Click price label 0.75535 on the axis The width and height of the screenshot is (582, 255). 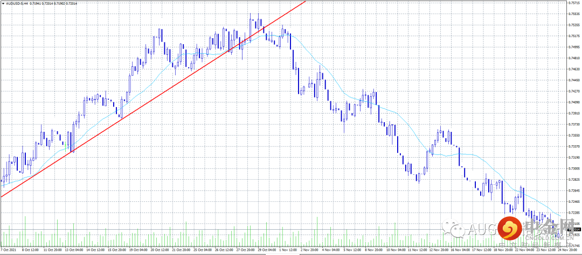573,14
